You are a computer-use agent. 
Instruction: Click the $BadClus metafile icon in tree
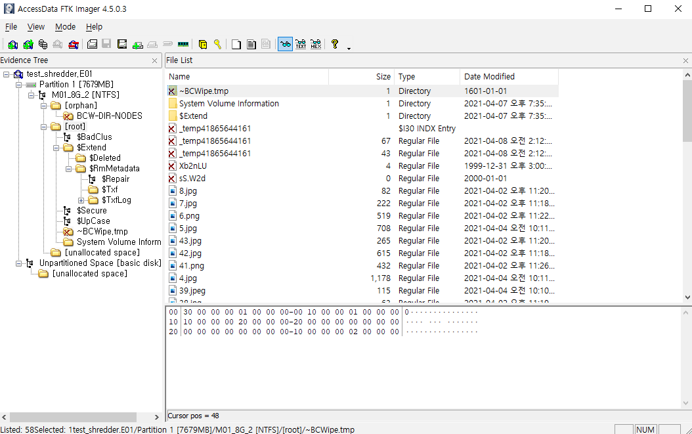(67, 137)
